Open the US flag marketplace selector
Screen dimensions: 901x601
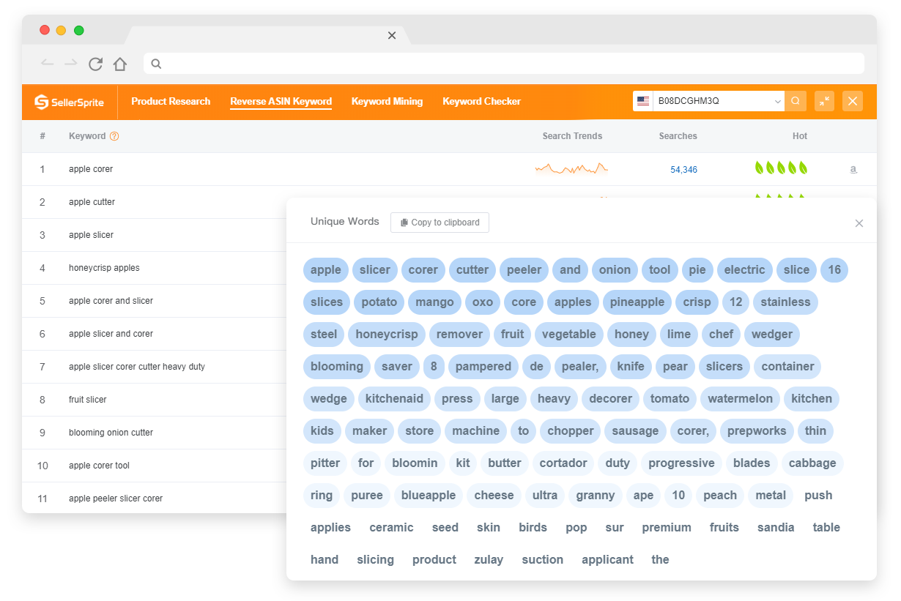pyautogui.click(x=643, y=101)
